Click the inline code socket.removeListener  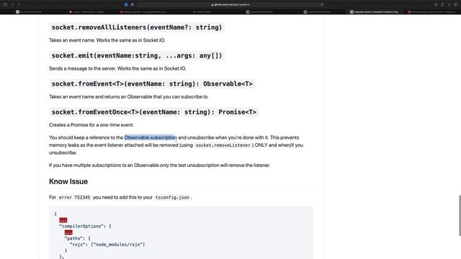(x=223, y=145)
